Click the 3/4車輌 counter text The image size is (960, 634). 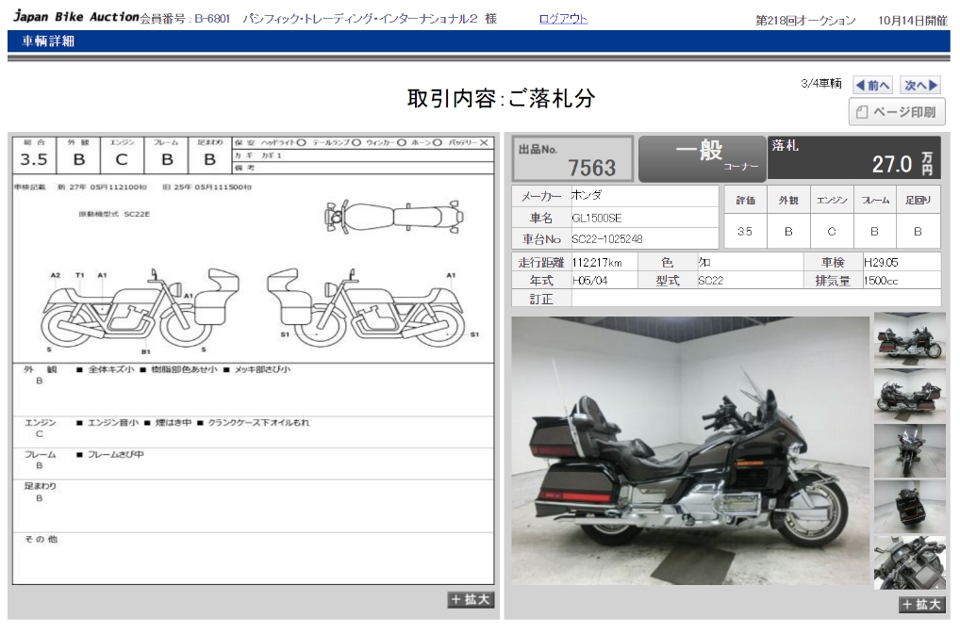click(x=821, y=83)
